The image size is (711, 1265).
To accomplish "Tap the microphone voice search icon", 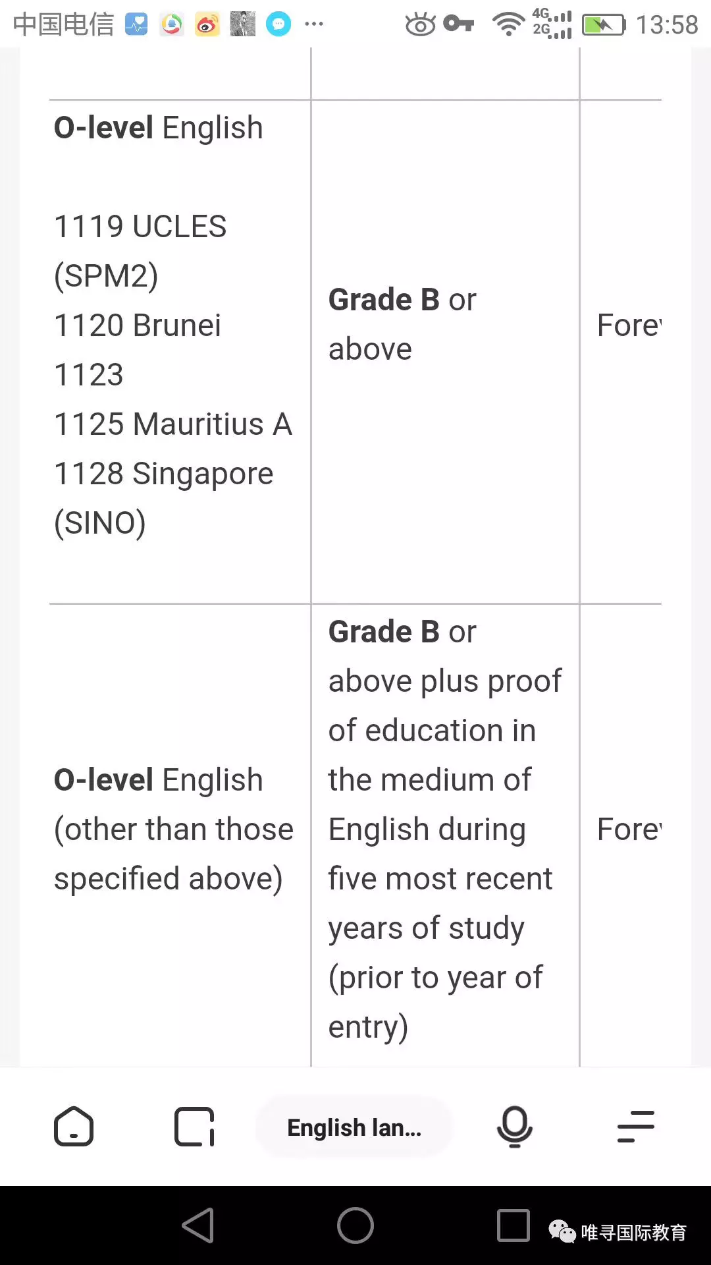I will (514, 1126).
